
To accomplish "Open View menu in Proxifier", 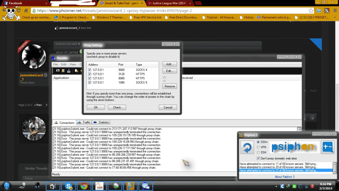I will pyautogui.click(x=73, y=64).
